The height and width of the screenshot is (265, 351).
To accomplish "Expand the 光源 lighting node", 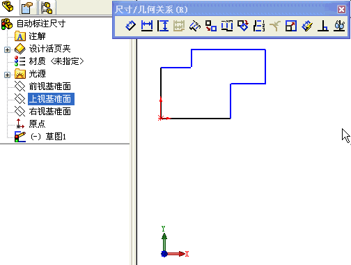I will point(7,75).
